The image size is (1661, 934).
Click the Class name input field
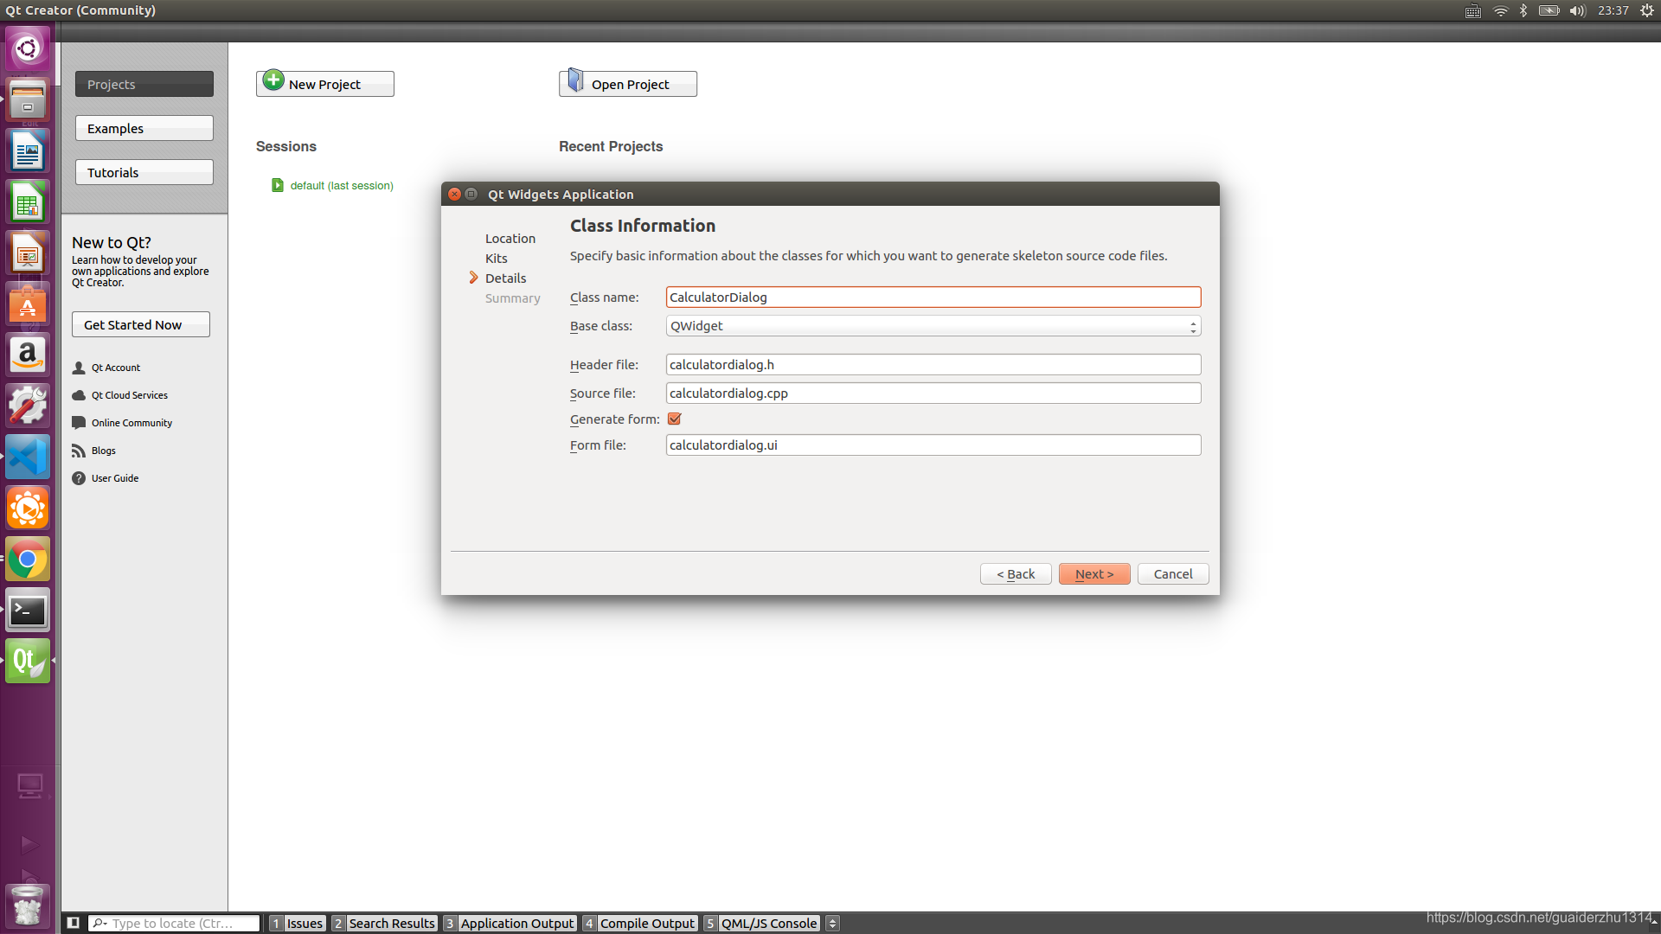pos(932,297)
